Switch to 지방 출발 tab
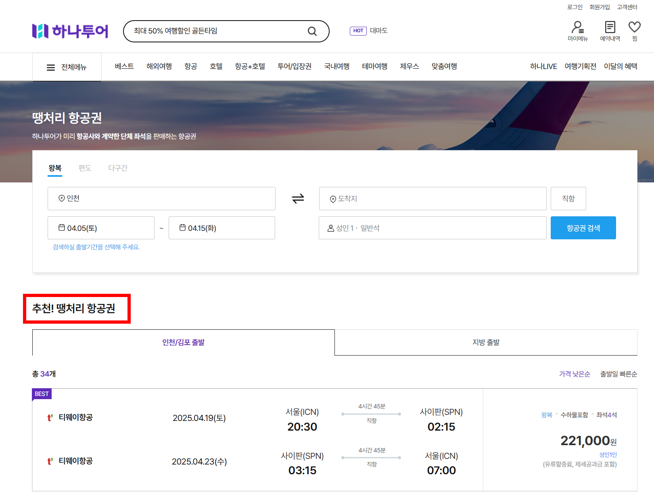The width and height of the screenshot is (654, 496). (x=486, y=342)
